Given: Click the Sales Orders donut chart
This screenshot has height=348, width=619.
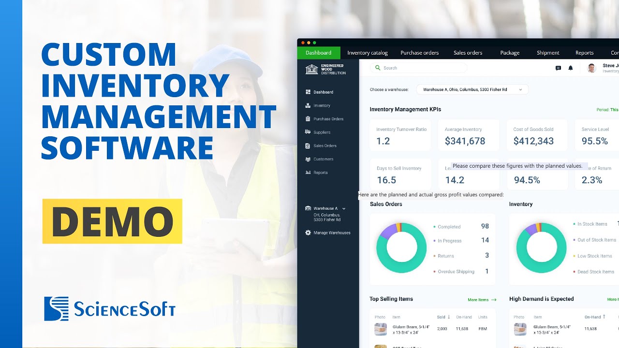Looking at the screenshot, I should click(x=401, y=247).
